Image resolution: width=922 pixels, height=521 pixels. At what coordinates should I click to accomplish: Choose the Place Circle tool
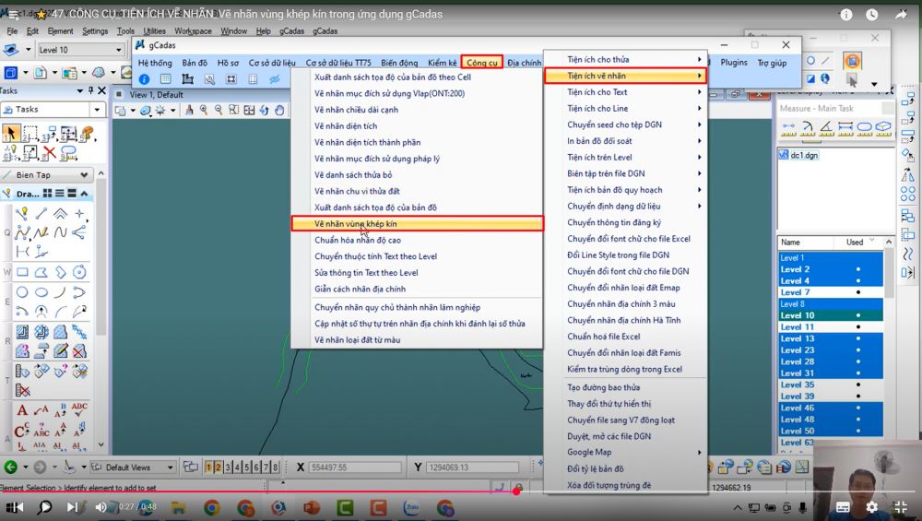[x=22, y=292]
